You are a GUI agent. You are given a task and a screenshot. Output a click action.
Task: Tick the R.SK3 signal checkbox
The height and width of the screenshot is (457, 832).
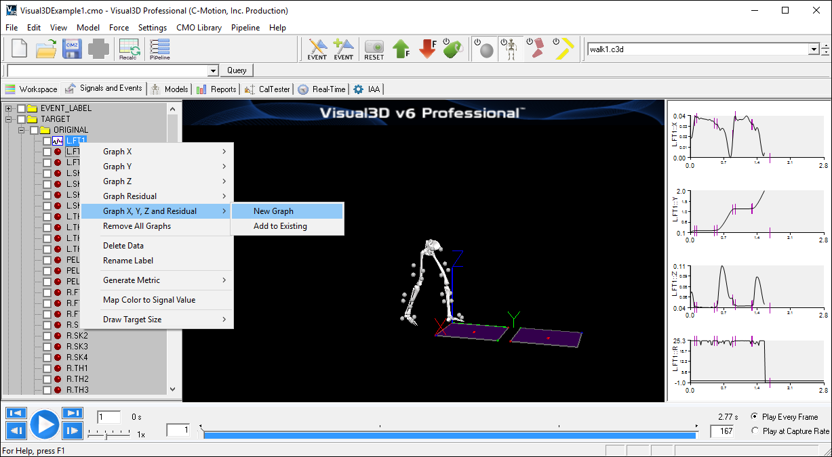click(x=46, y=347)
